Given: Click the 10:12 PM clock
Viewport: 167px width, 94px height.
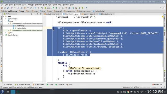Looking at the screenshot, I should (x=155, y=92).
